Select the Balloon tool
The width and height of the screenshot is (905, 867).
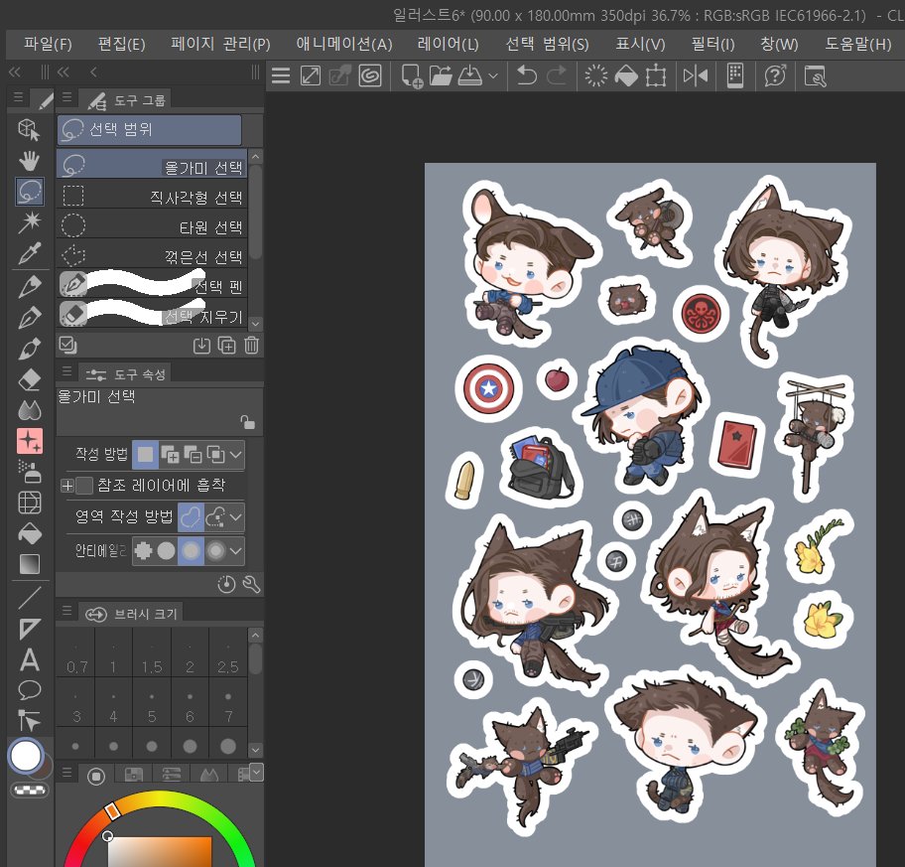click(x=29, y=689)
